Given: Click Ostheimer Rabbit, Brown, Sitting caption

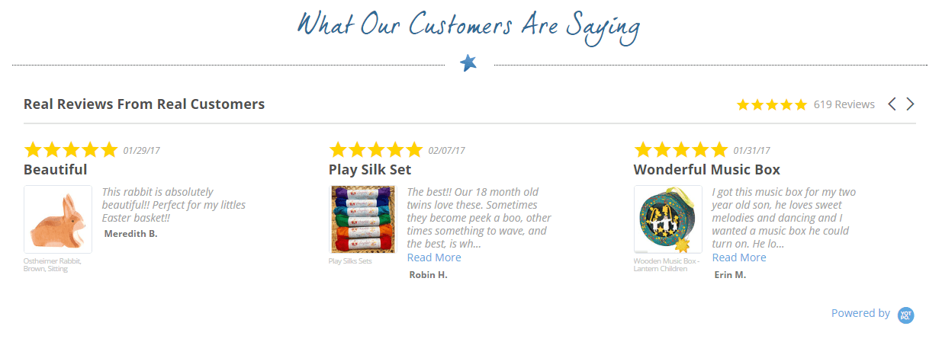Looking at the screenshot, I should pos(53,265).
